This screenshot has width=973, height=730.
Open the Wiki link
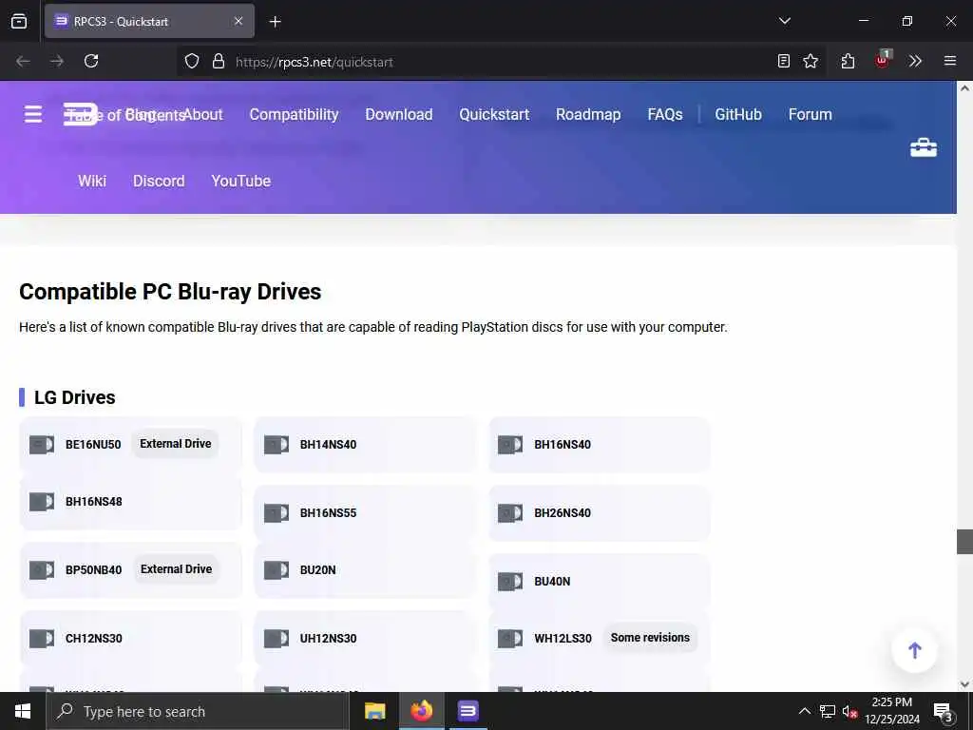[x=92, y=181]
